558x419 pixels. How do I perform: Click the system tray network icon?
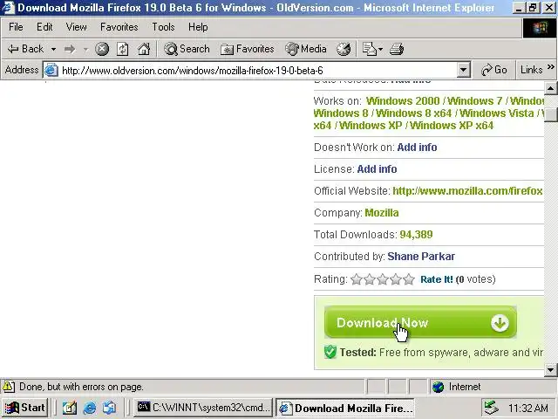click(x=492, y=408)
